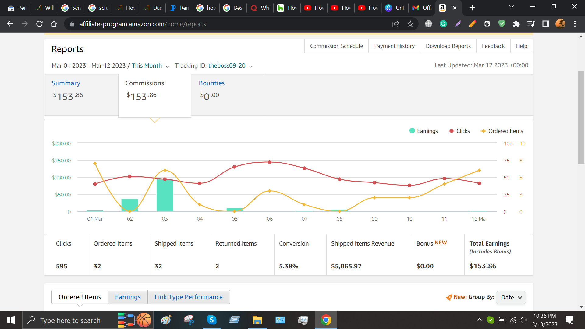Open the notification center
Image resolution: width=585 pixels, height=329 pixels.
(569, 320)
